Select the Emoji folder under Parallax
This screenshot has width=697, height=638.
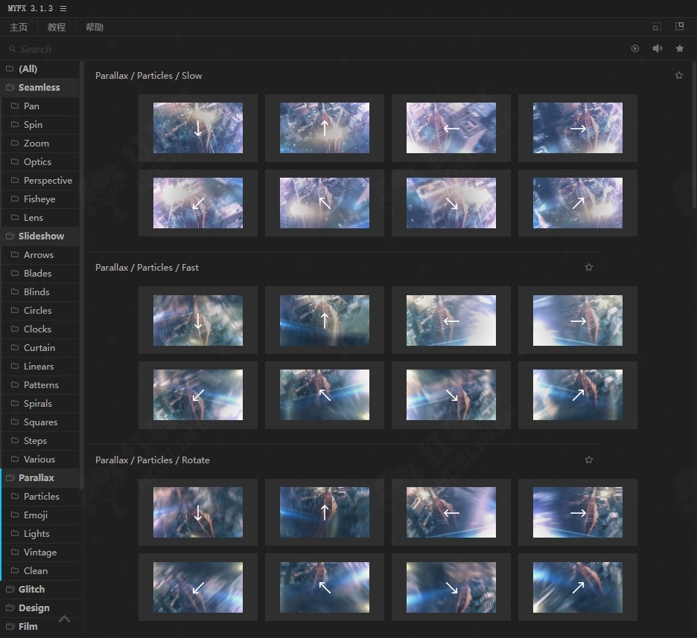pos(36,515)
